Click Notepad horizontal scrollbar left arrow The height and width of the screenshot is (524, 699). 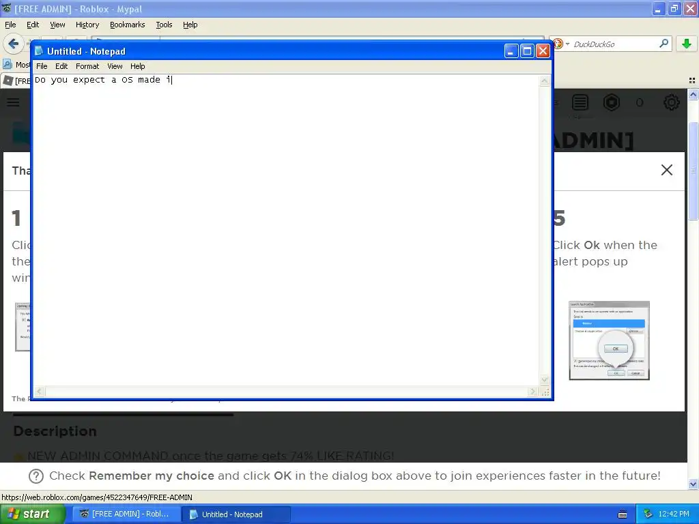click(x=39, y=392)
